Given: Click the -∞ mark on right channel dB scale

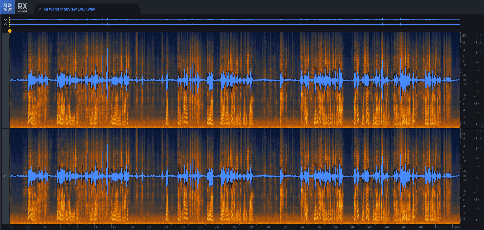Looking at the screenshot, I should tap(464, 176).
